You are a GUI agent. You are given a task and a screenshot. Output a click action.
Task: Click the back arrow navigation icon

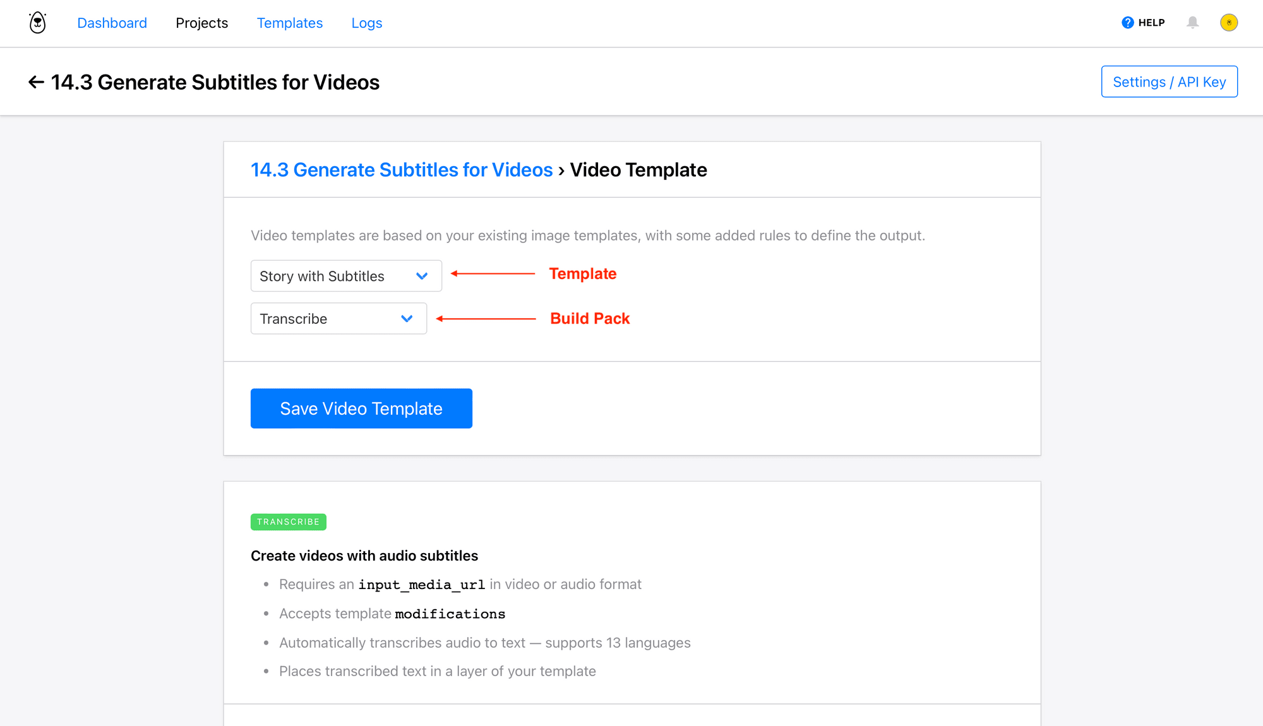pyautogui.click(x=35, y=81)
